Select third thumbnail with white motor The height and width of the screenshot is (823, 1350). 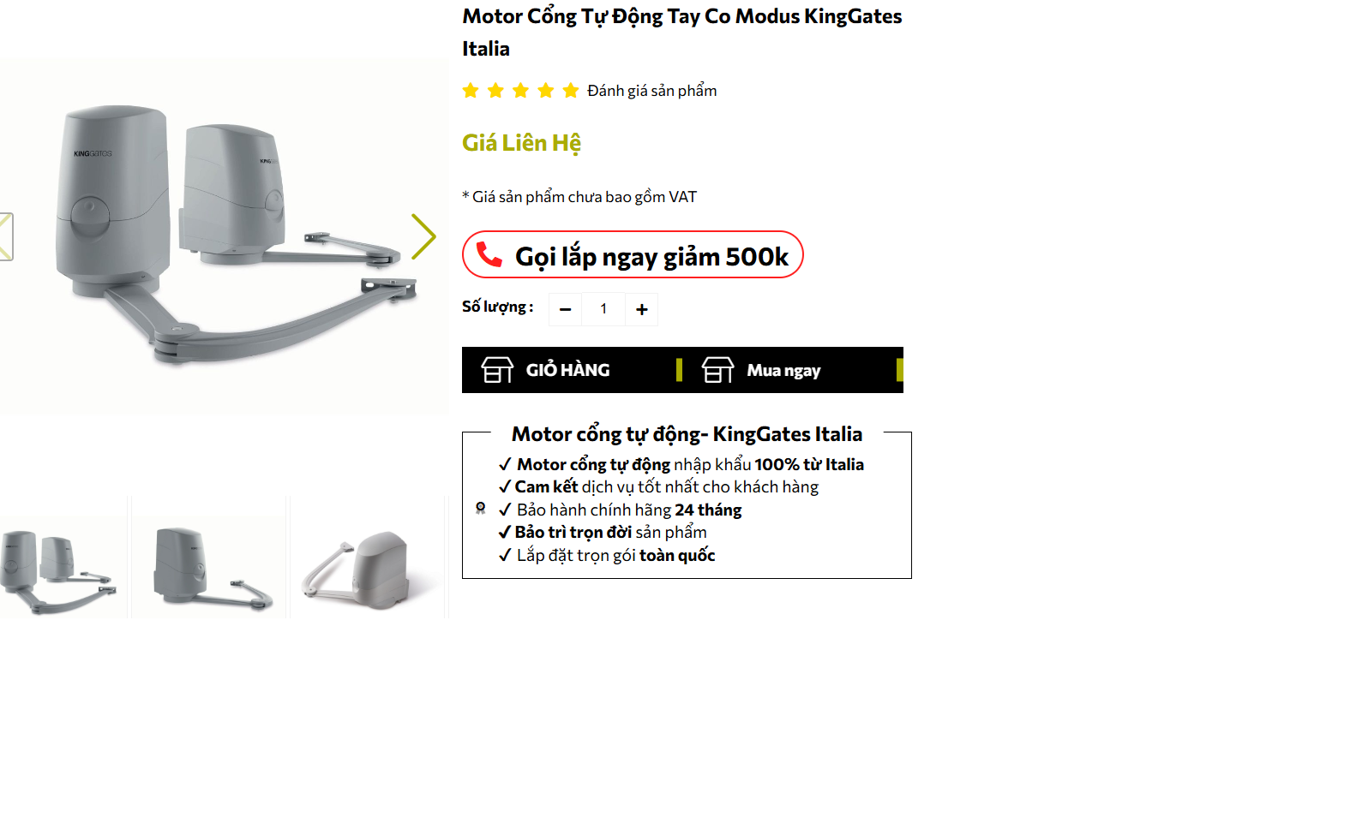369,557
